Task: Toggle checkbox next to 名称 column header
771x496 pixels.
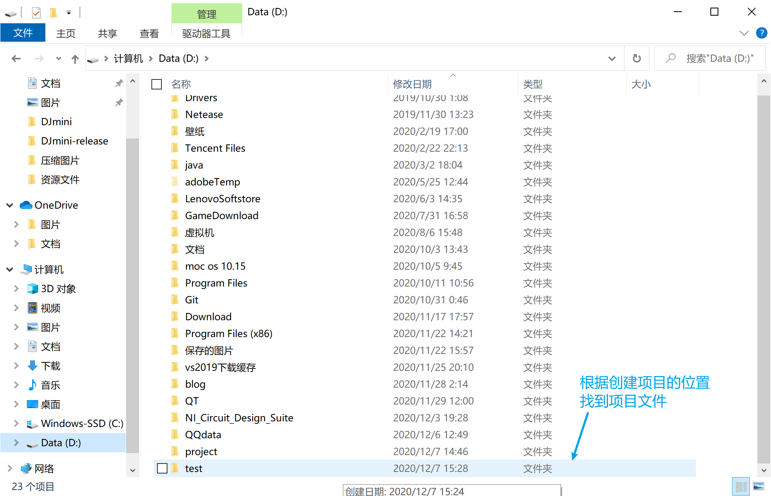Action: 158,84
